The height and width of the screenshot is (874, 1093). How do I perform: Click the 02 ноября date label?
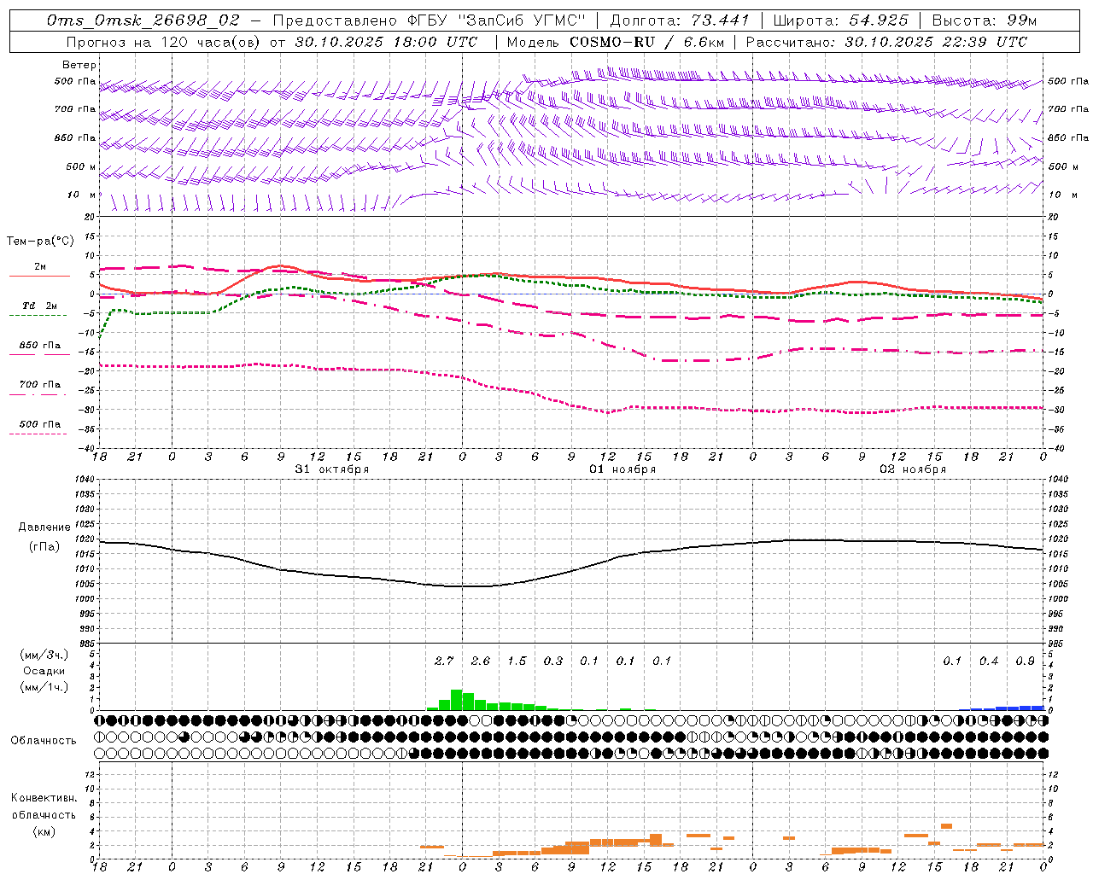[x=913, y=469]
